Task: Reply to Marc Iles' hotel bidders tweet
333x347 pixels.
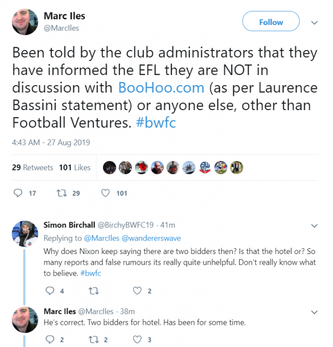Action: coord(49,340)
